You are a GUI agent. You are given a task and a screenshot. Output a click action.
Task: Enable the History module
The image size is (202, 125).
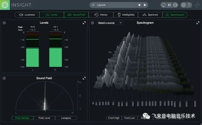pos(101,15)
